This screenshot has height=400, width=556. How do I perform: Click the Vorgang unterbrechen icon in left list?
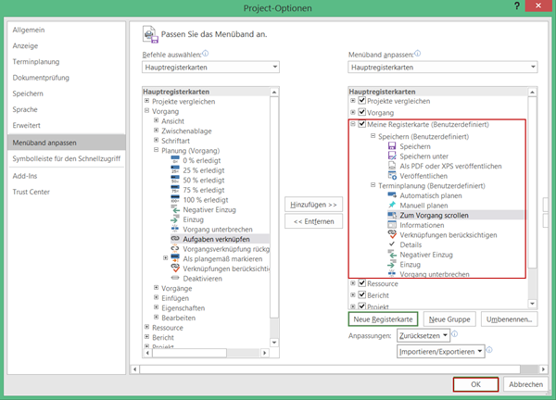(176, 228)
